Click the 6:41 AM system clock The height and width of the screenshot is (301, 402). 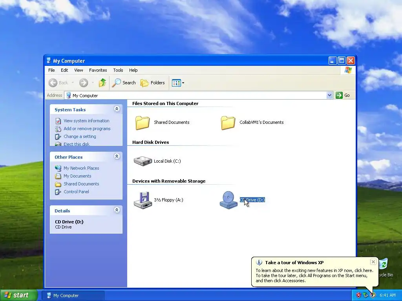(387, 296)
